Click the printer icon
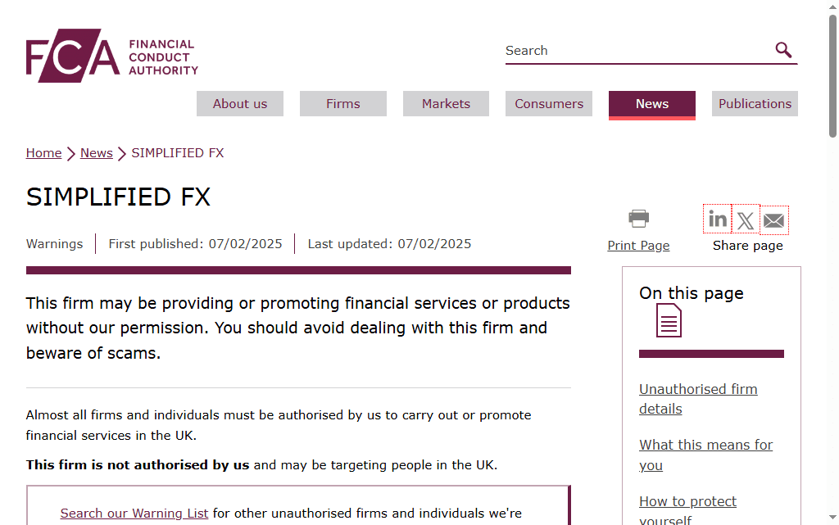 [638, 218]
